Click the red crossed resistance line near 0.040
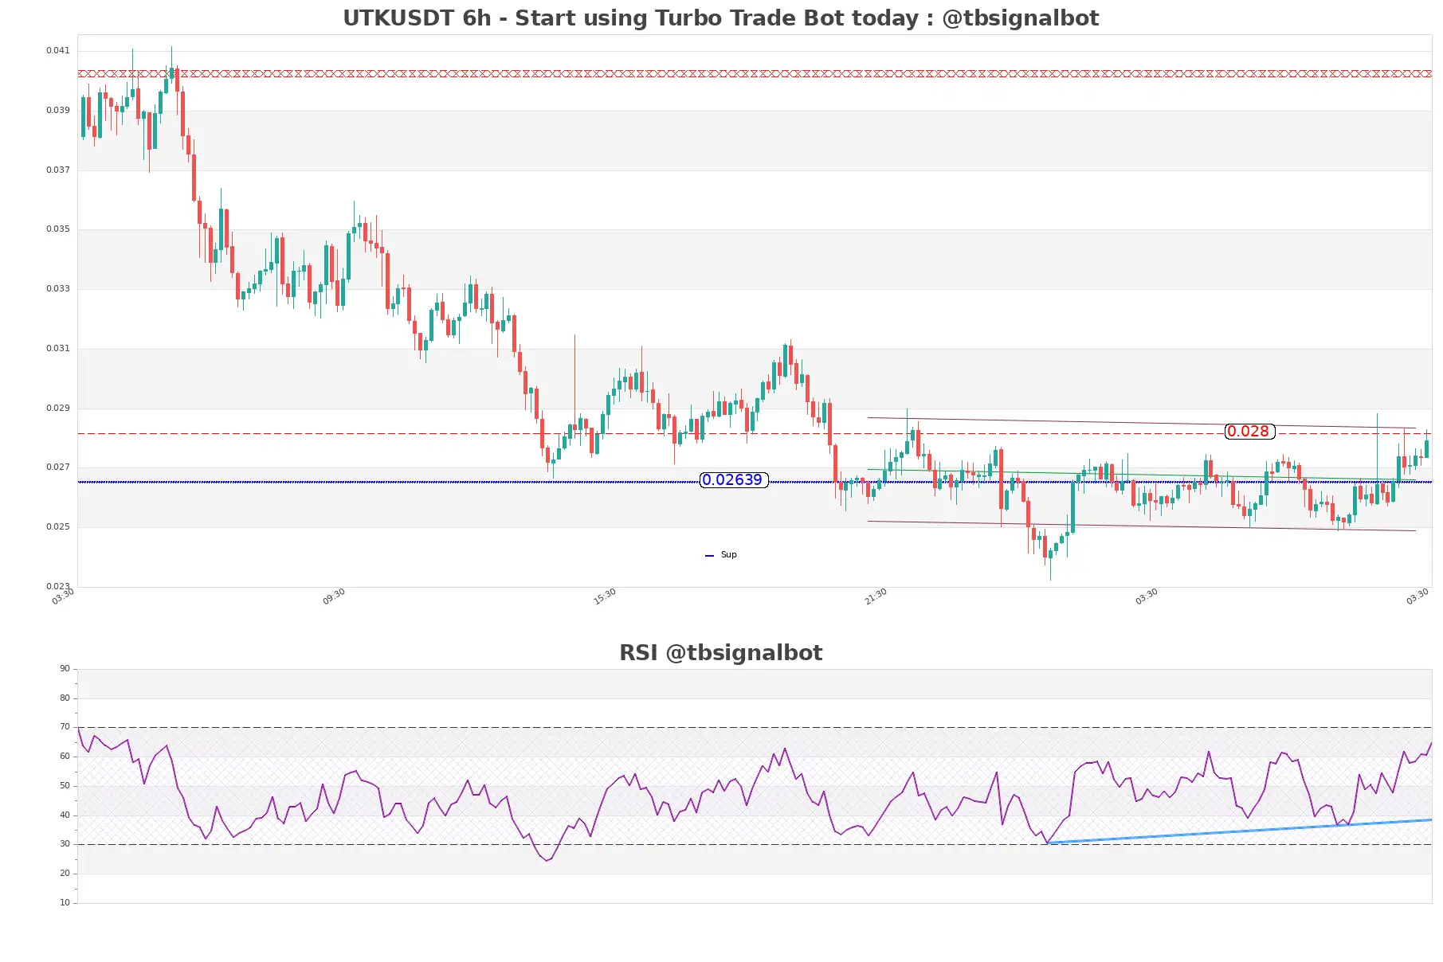The width and height of the screenshot is (1443, 962). pos(755,74)
